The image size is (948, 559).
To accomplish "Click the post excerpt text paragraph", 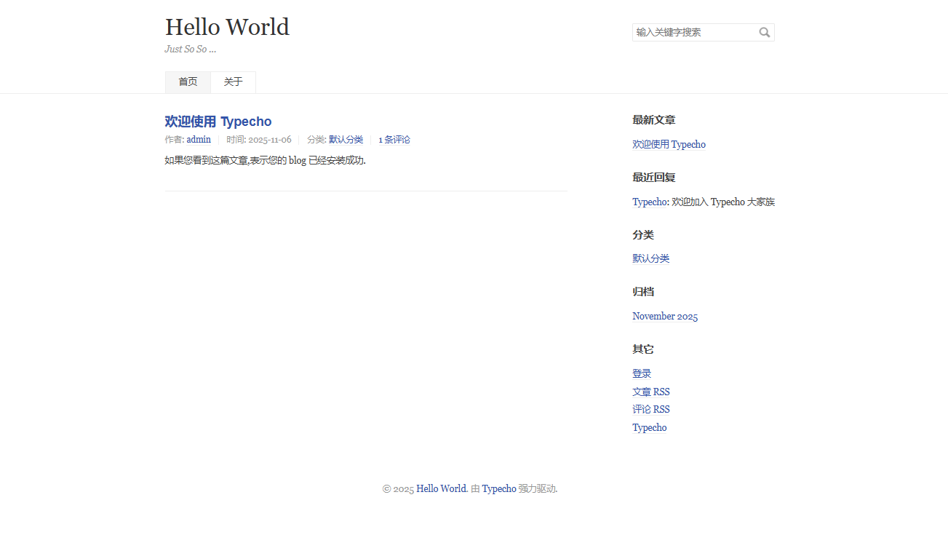I will point(265,160).
